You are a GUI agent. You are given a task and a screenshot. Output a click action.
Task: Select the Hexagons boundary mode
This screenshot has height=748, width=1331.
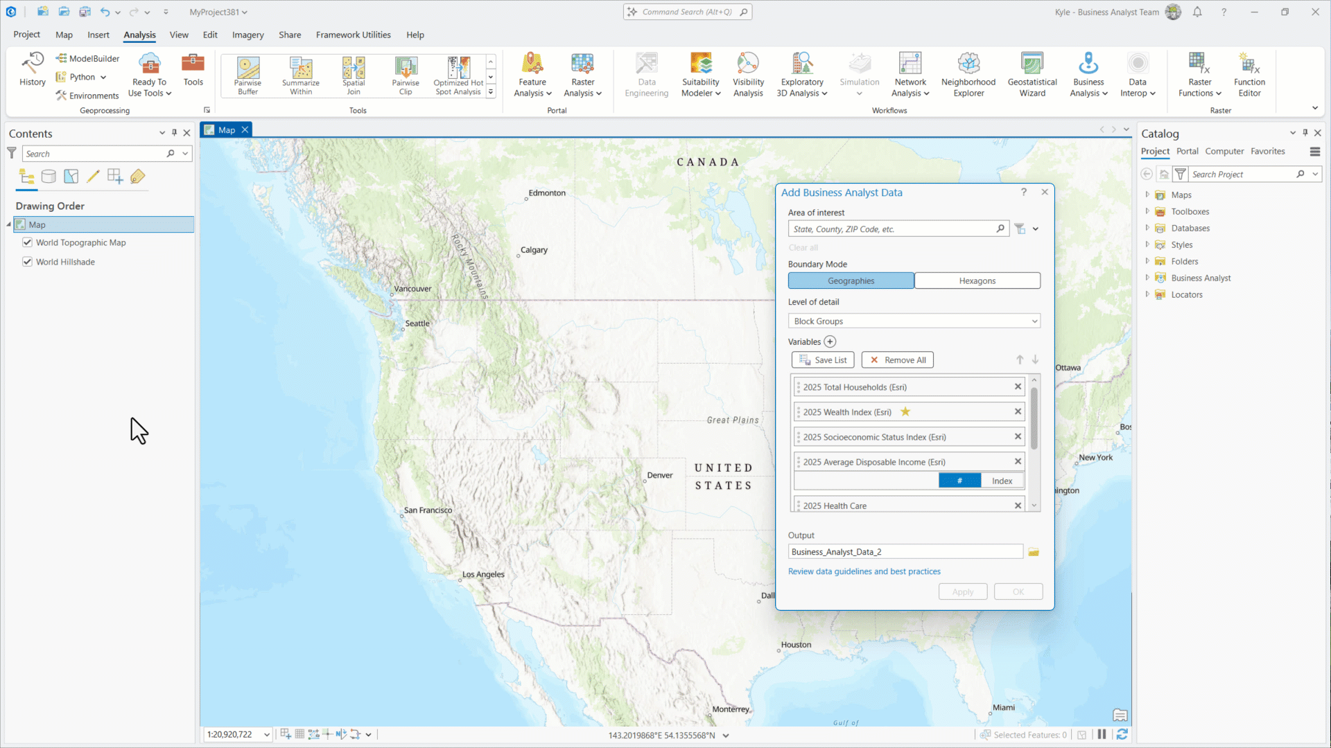tap(977, 280)
